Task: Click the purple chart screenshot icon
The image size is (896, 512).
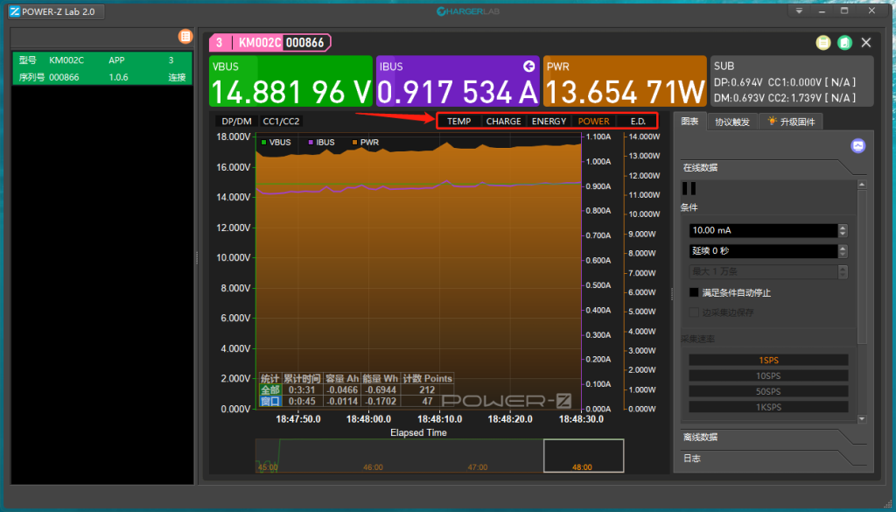Action: point(857,145)
